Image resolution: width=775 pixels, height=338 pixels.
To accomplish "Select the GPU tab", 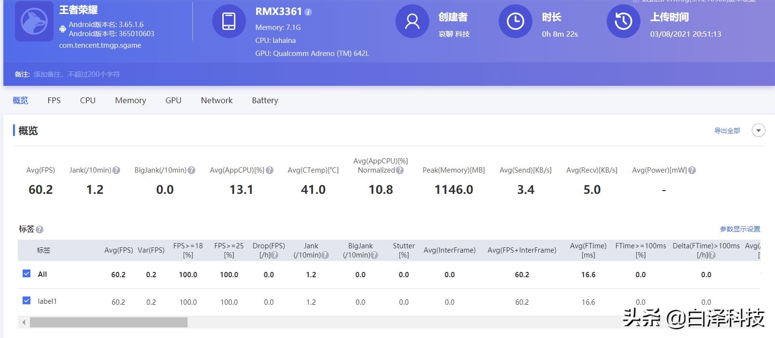I will (174, 100).
